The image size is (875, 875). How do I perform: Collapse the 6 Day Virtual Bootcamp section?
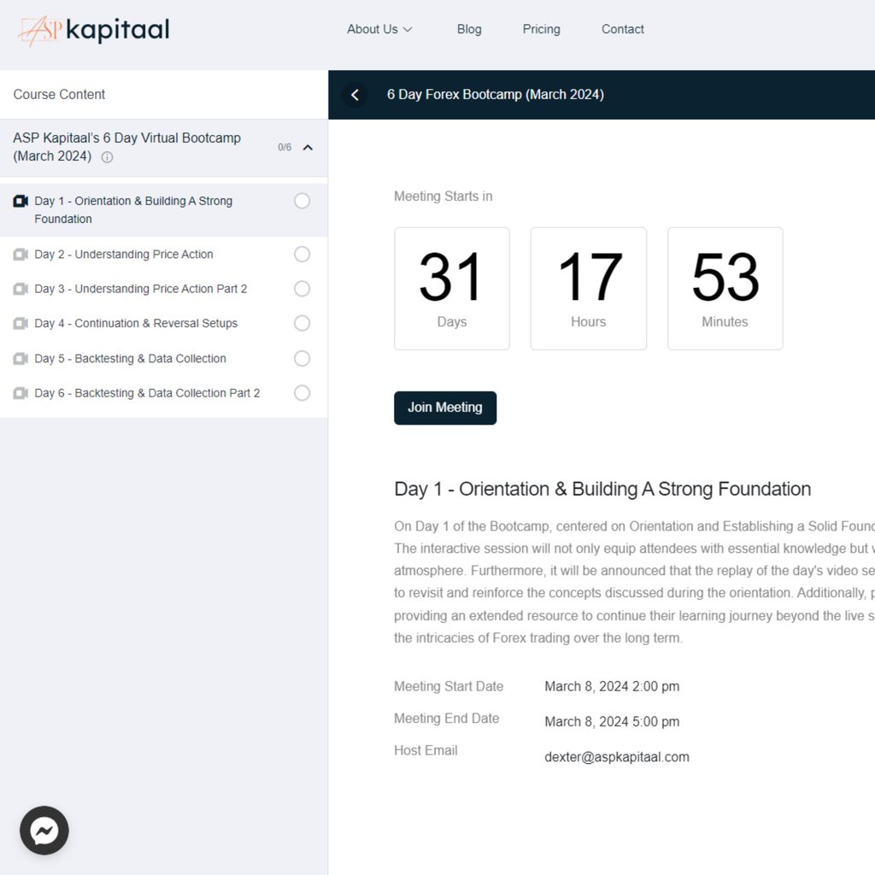308,147
